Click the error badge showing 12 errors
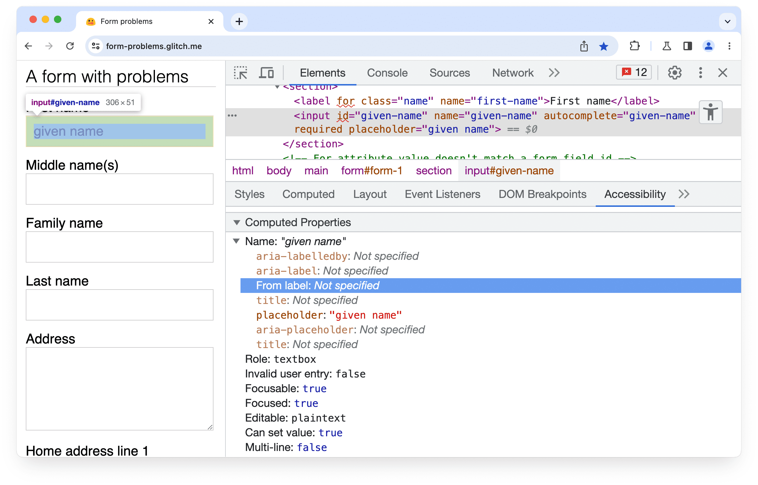The height and width of the screenshot is (485, 758). (634, 73)
